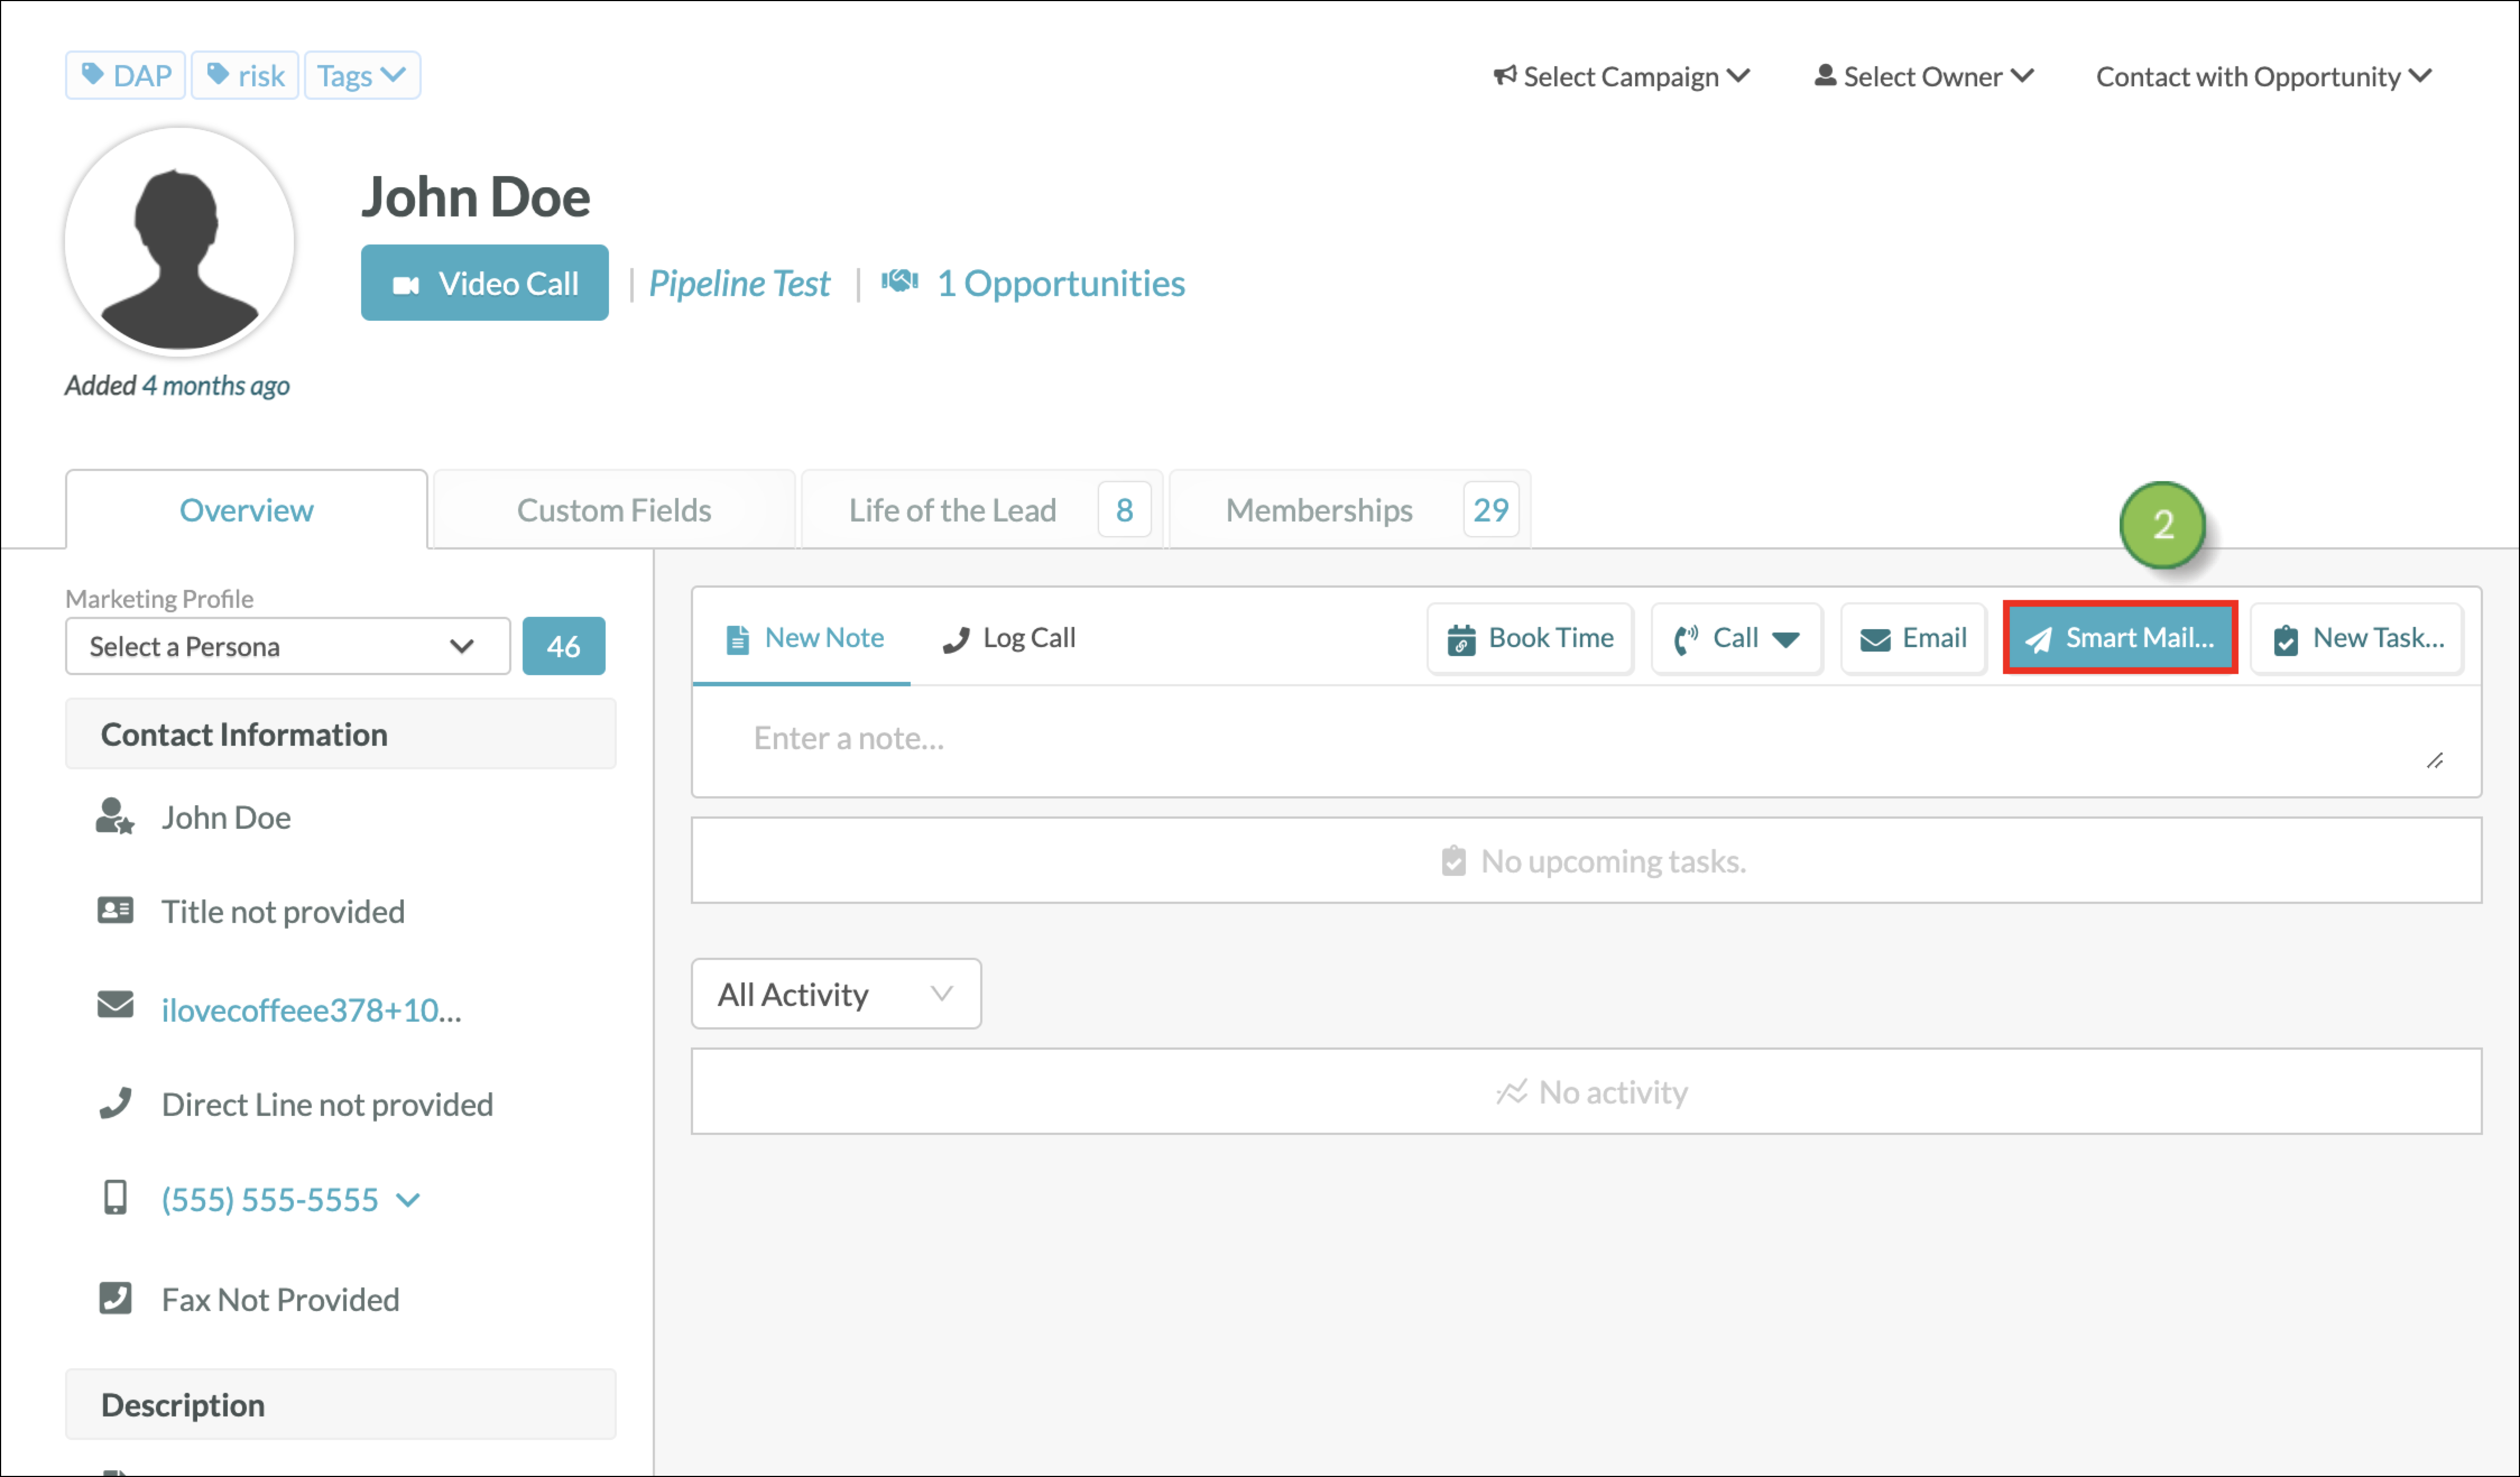The height and width of the screenshot is (1477, 2520).
Task: Open the Pipeline Test link
Action: click(x=739, y=284)
